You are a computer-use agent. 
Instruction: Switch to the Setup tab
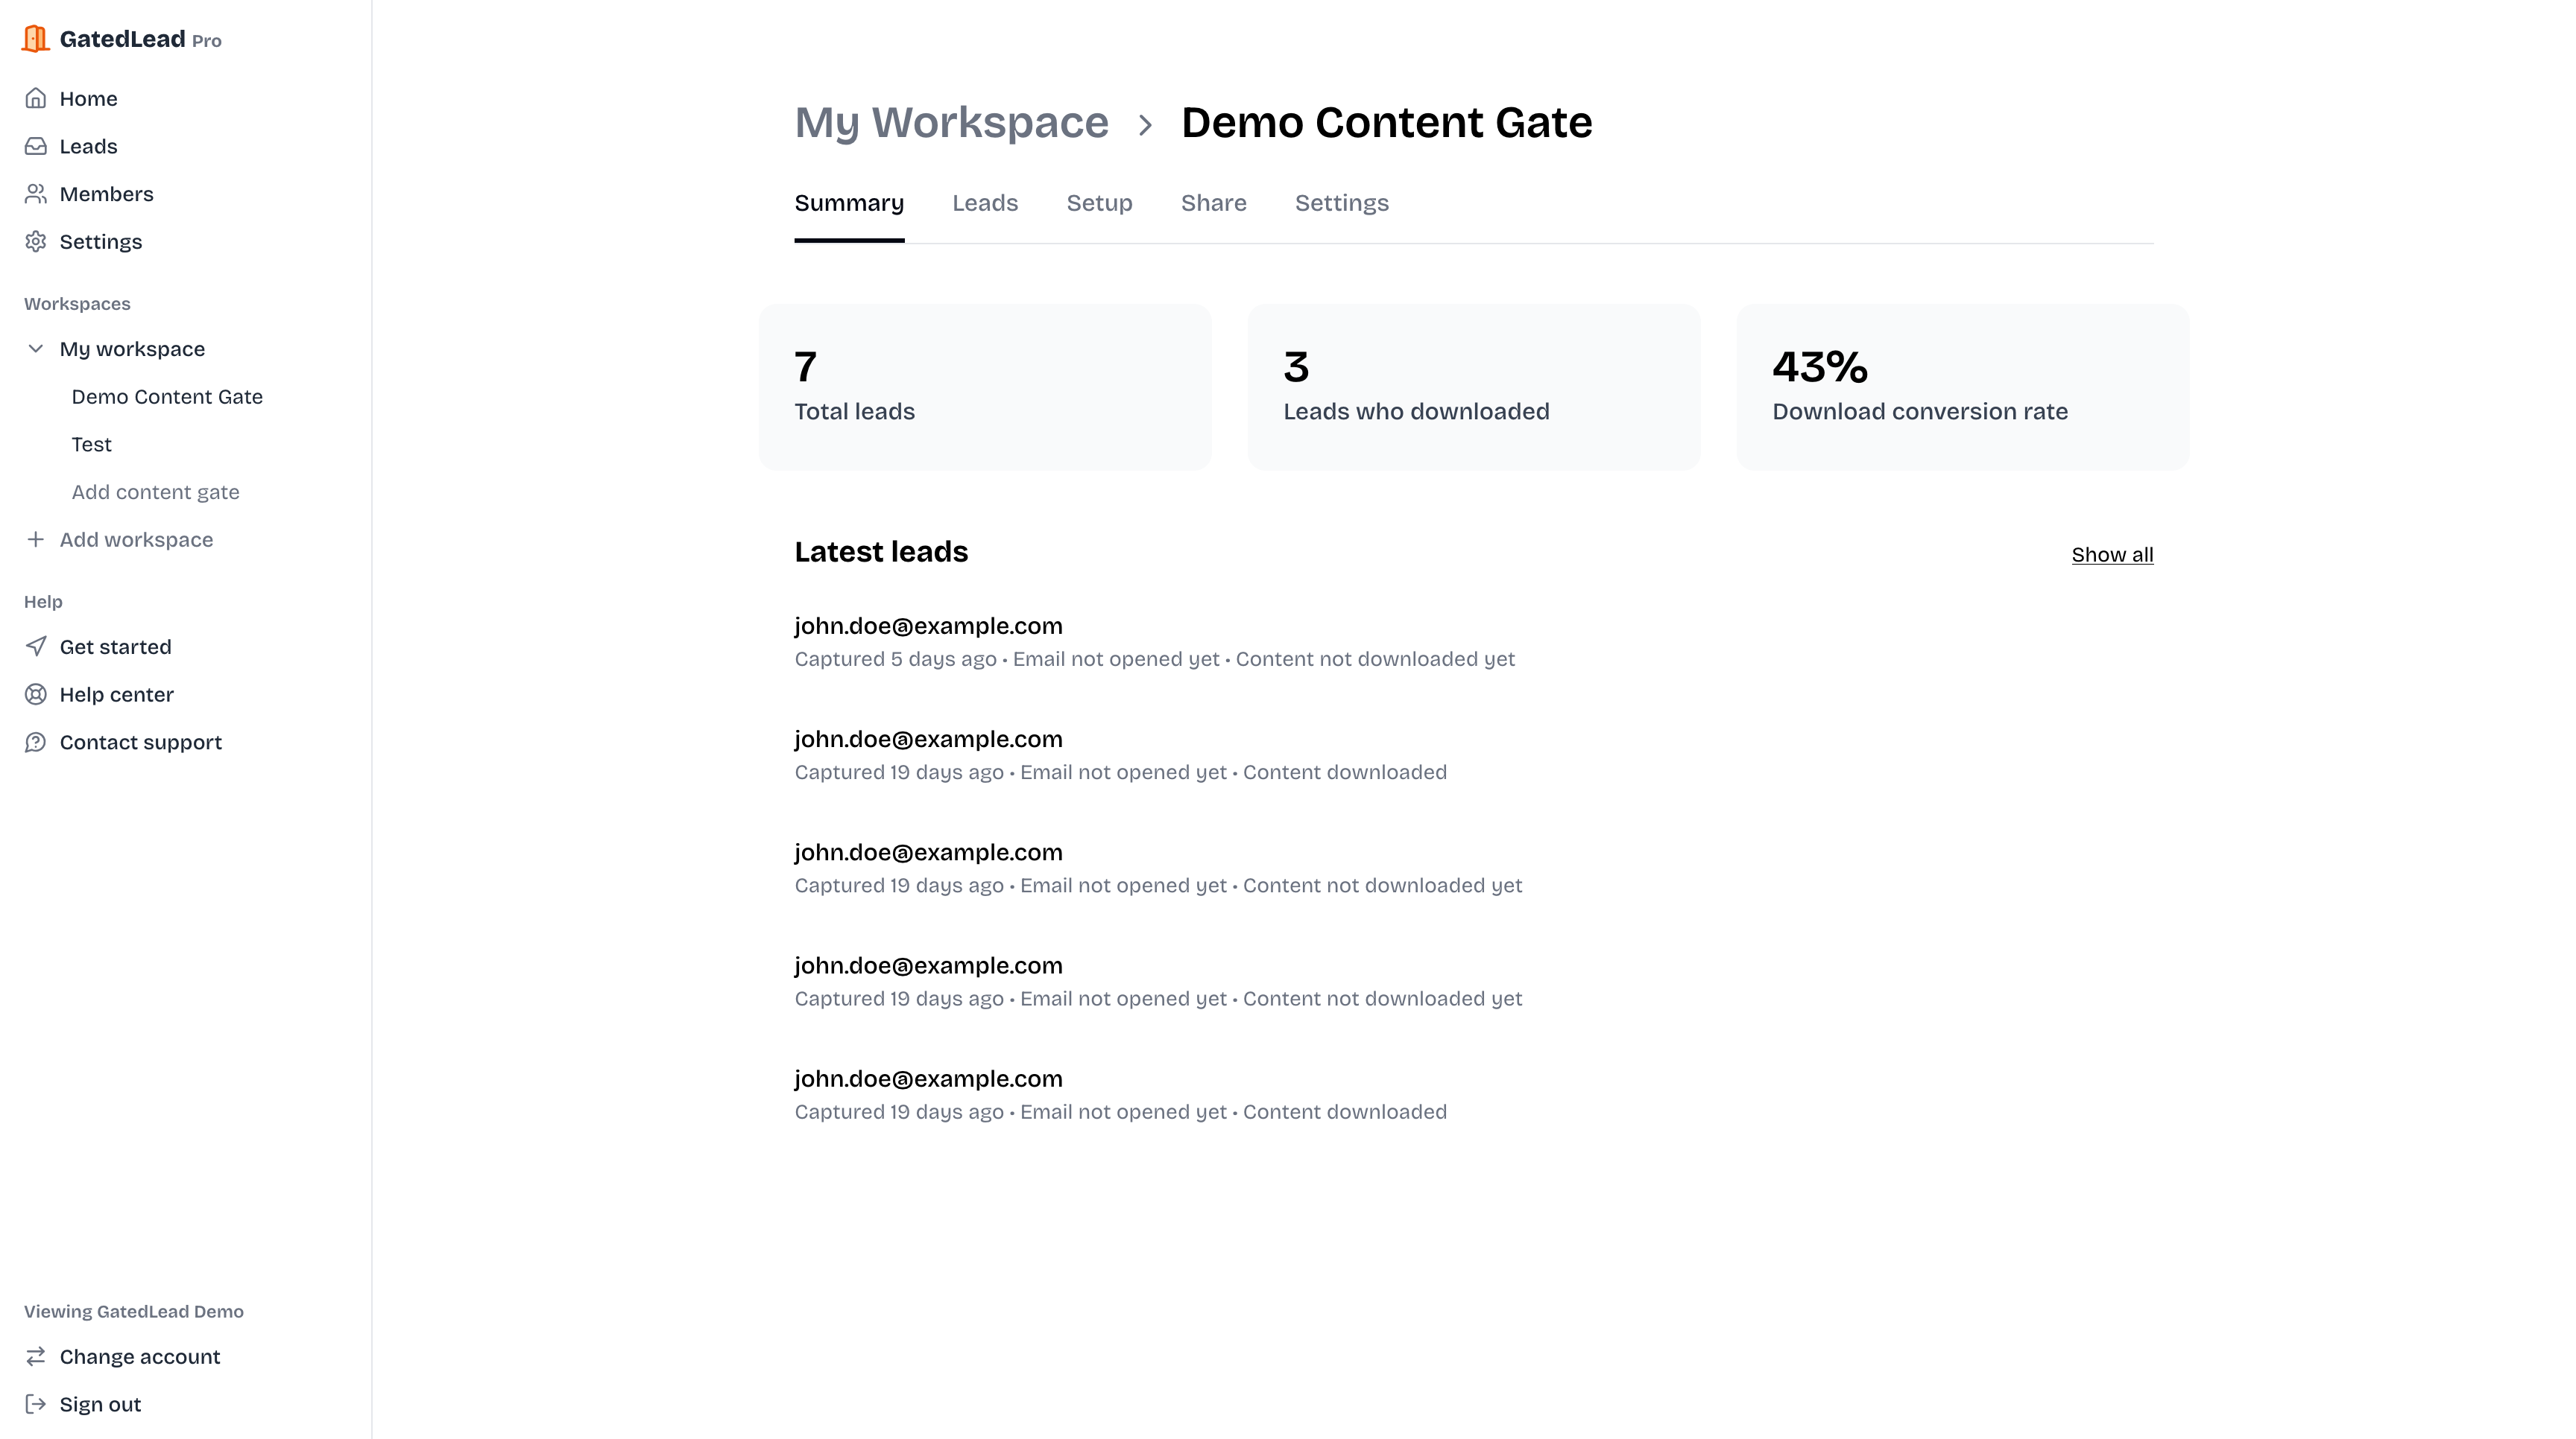(x=1099, y=203)
